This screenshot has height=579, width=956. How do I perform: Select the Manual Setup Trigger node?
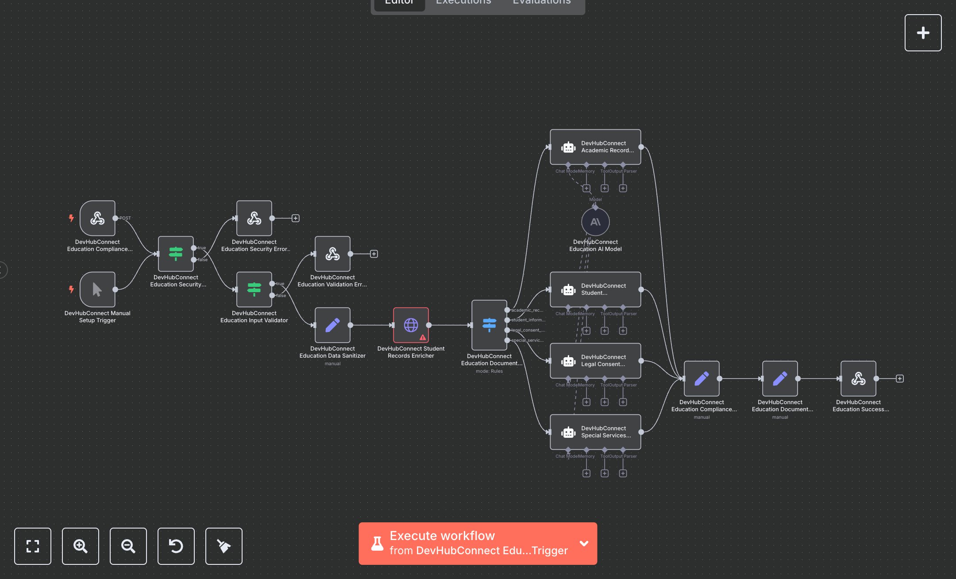tap(97, 289)
